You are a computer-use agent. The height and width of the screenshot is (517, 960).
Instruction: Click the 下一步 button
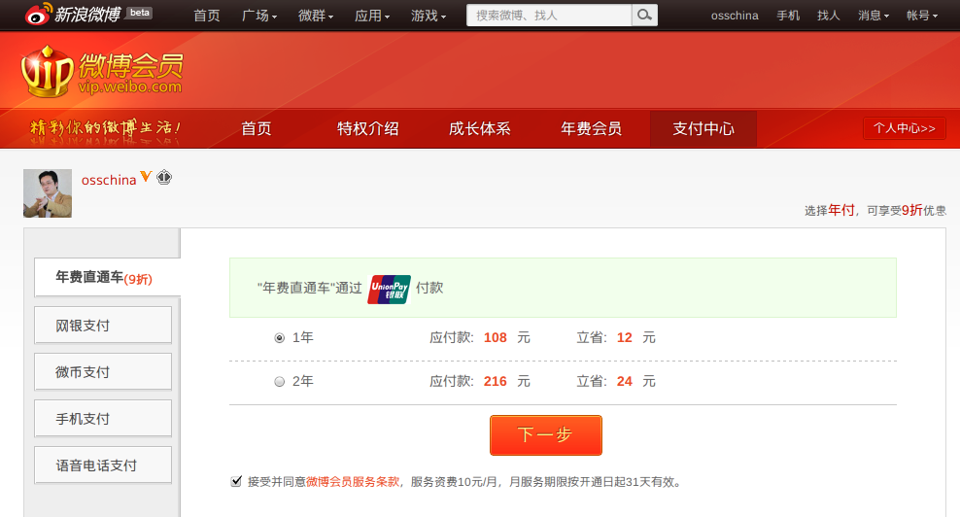coord(545,435)
